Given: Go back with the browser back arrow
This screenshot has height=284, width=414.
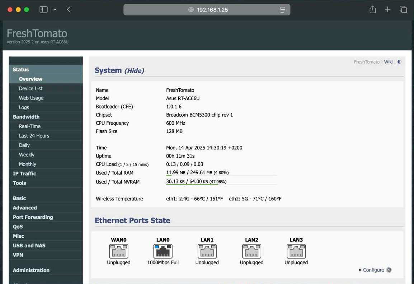Looking at the screenshot, I should click(x=69, y=9).
